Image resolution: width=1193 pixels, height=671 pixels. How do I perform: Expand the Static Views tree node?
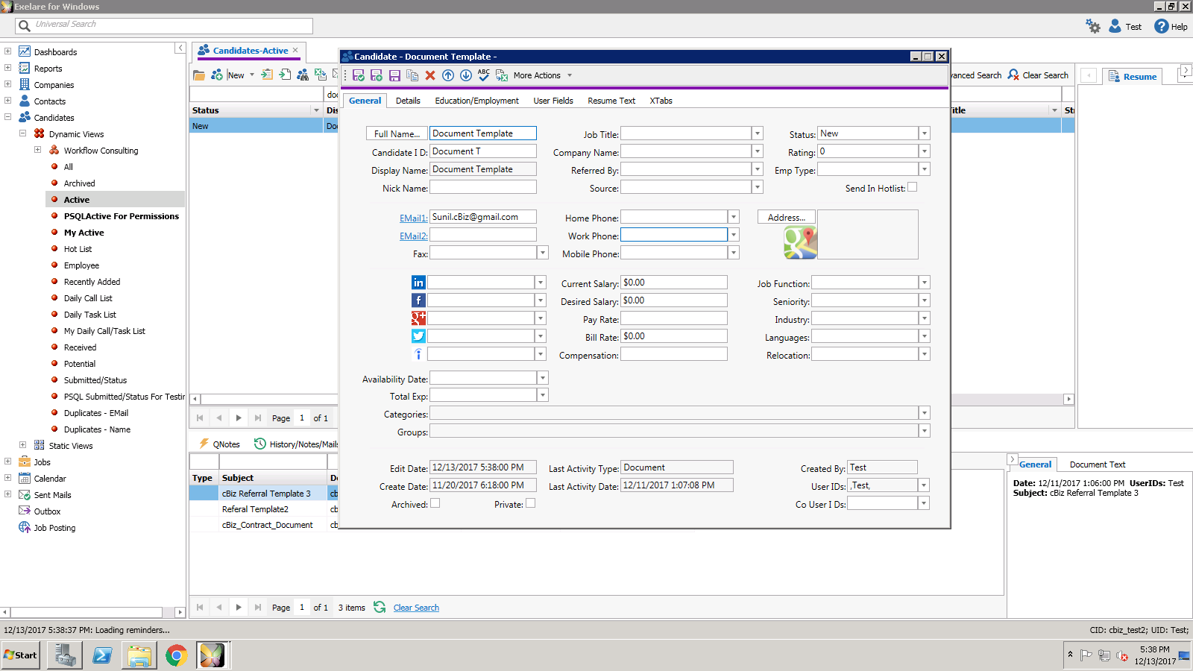click(x=22, y=445)
